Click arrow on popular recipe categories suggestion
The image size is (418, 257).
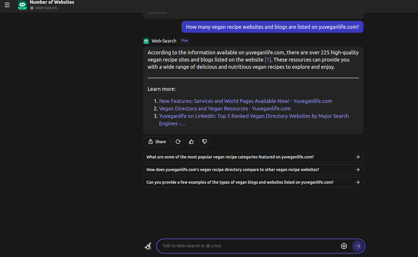(x=358, y=157)
